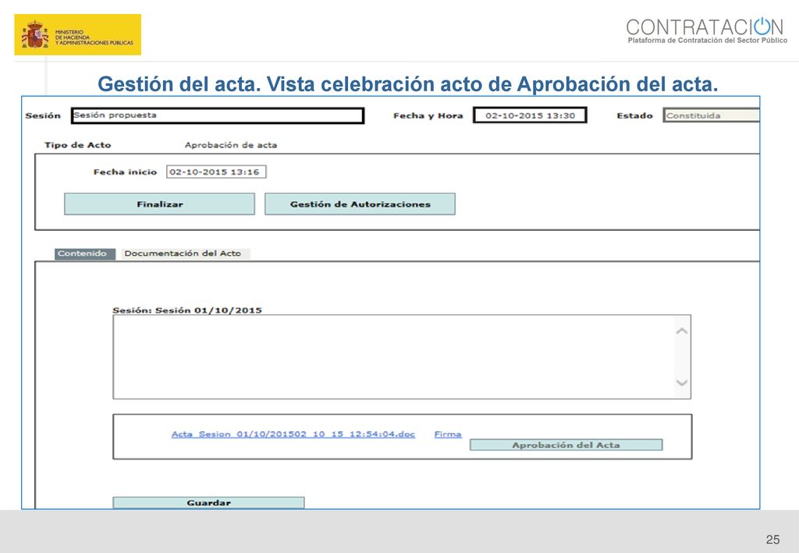Click the Sesión propuesta input field
The height and width of the screenshot is (553, 799).
tap(218, 115)
